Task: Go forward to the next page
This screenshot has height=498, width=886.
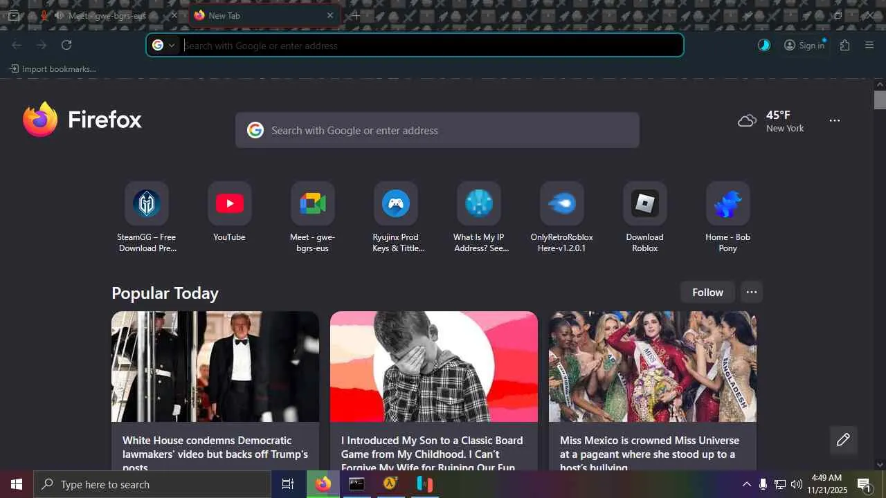Action: 42,45
